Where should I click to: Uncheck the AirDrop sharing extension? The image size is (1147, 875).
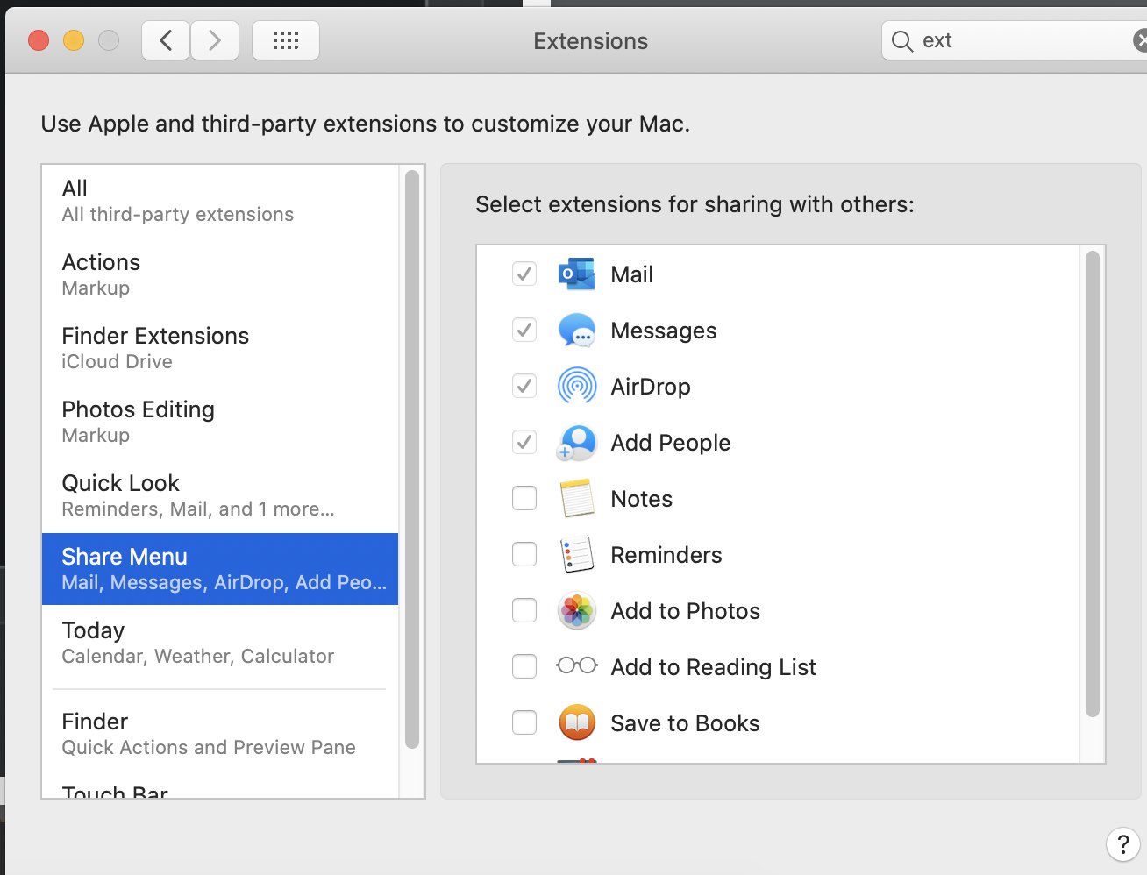(524, 387)
